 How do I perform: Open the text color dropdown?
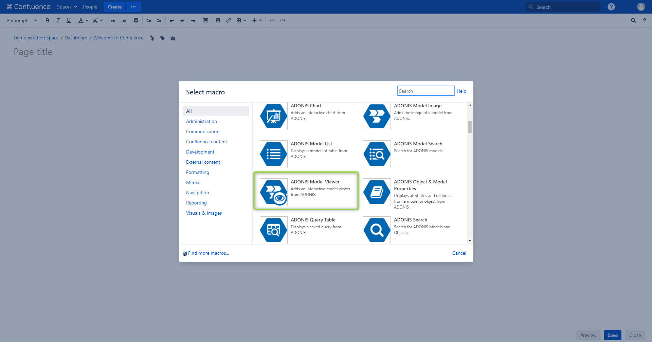point(83,20)
